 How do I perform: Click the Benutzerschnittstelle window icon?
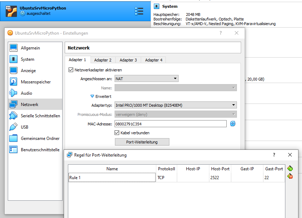(13, 149)
